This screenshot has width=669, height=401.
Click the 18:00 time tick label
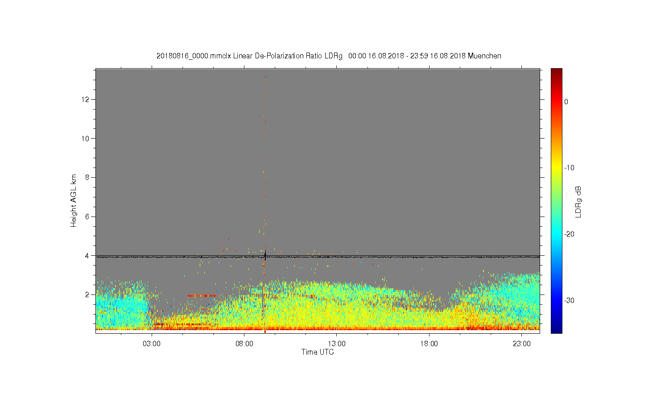pos(429,344)
